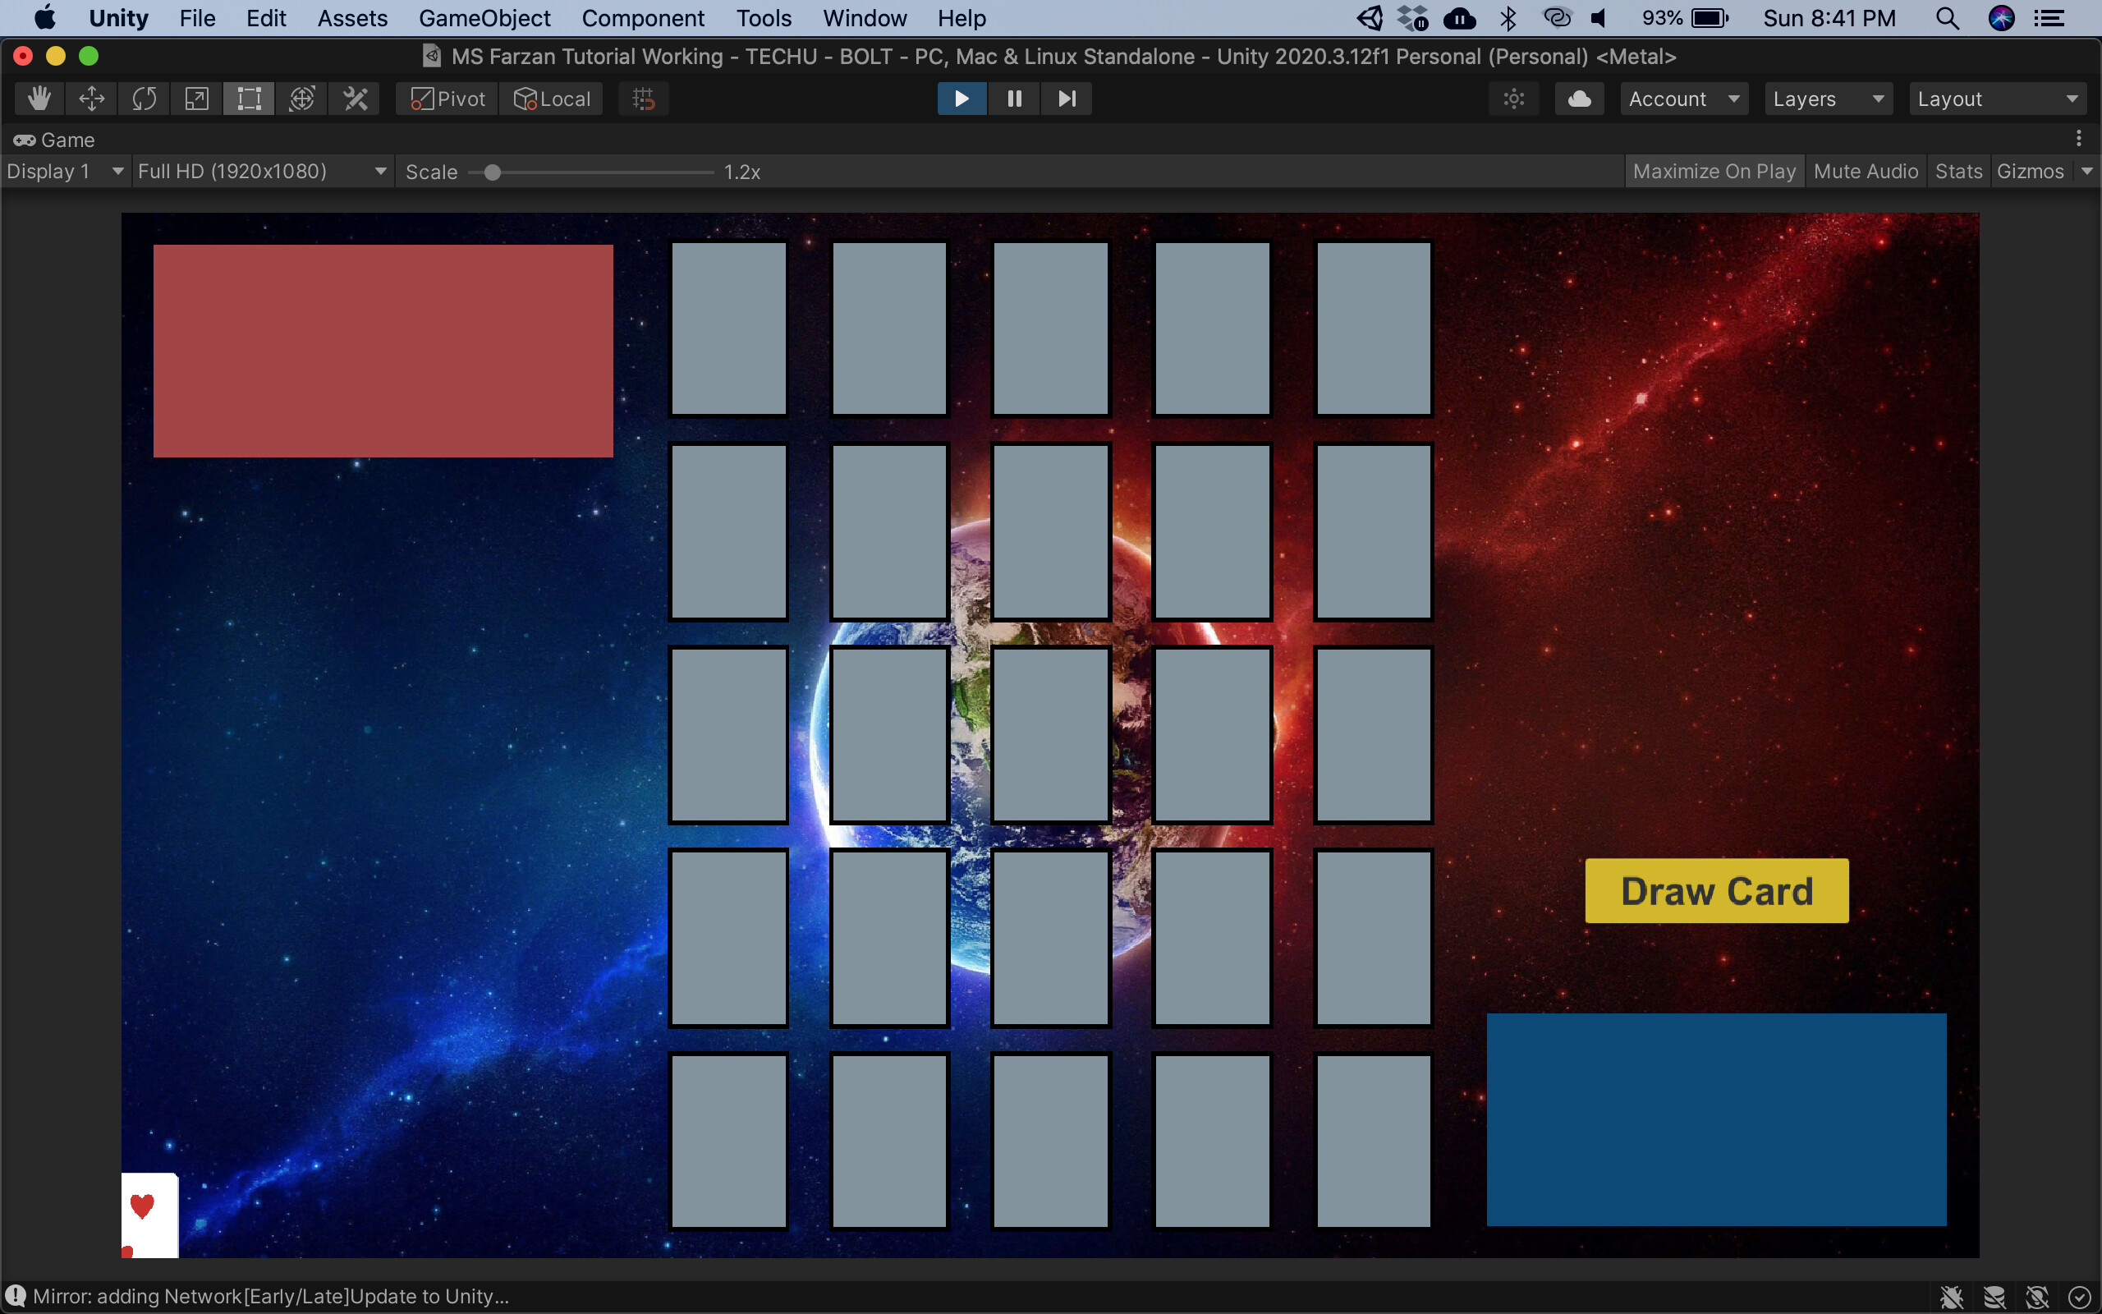Open the Unity Cloud services panel
2102x1314 pixels.
click(x=1578, y=99)
